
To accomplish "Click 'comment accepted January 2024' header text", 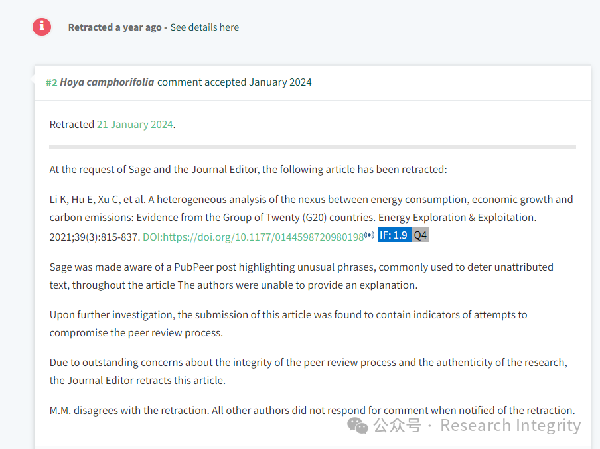I will point(234,82).
